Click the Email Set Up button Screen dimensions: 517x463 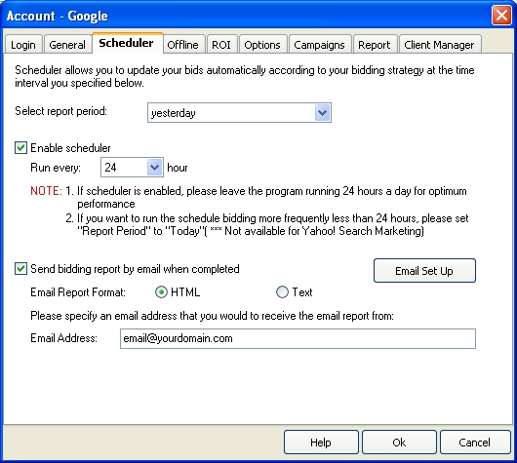tap(424, 271)
